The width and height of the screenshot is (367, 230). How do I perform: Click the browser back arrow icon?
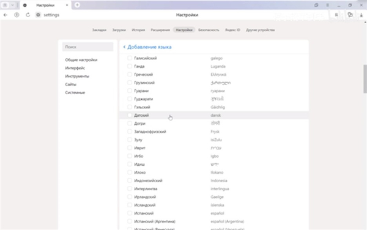pos(6,15)
